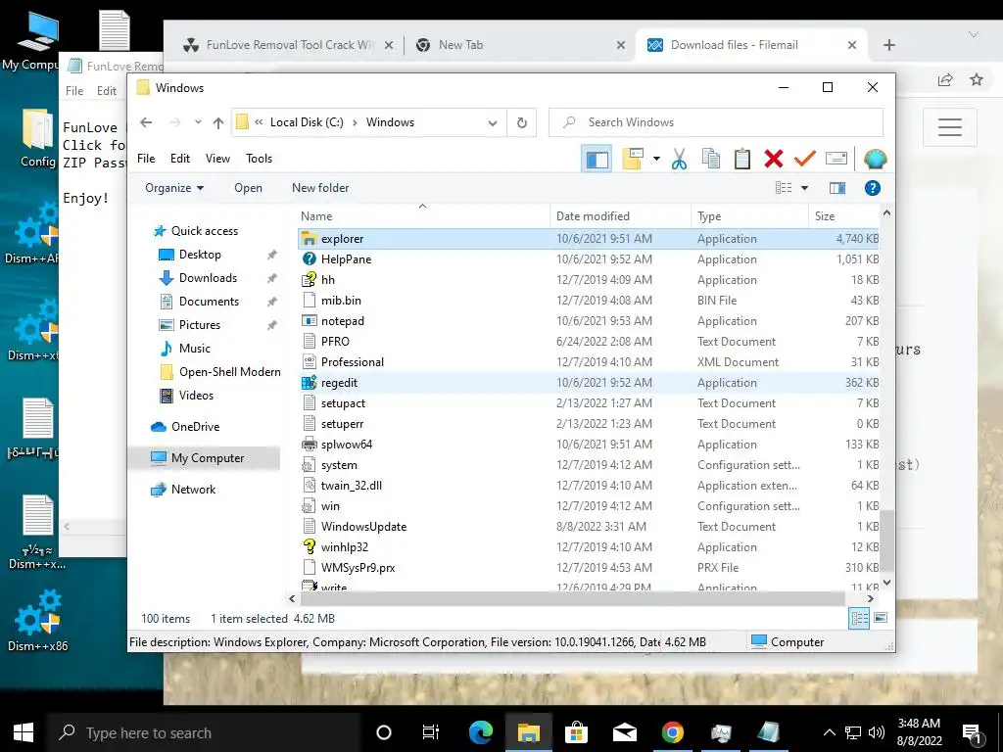The image size is (1003, 752).
Task: Click the Open command button
Action: tap(248, 188)
